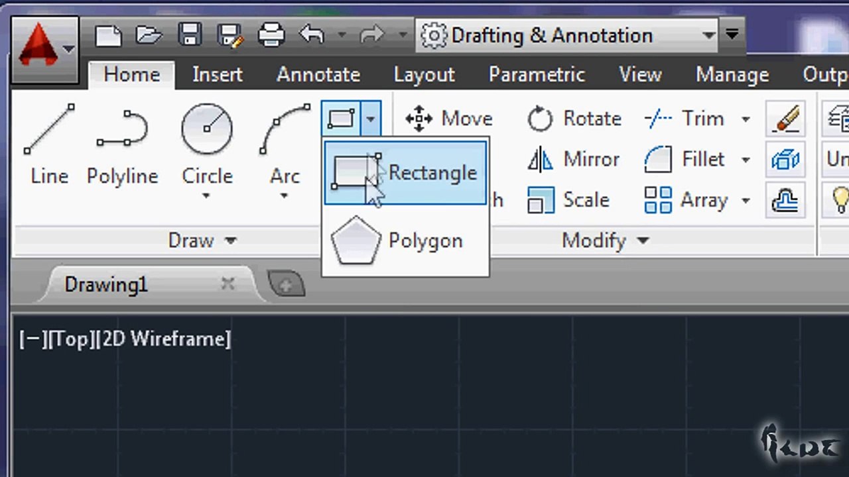Add a new drawing tab
Image resolution: width=849 pixels, height=477 pixels.
click(x=287, y=285)
